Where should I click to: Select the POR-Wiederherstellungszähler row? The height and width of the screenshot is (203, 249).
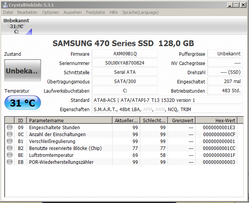pyautogui.click(x=121, y=162)
